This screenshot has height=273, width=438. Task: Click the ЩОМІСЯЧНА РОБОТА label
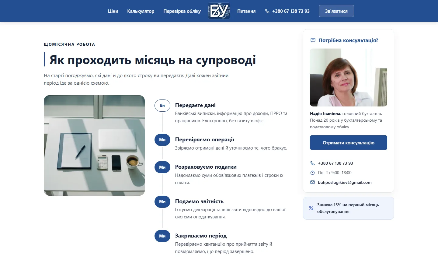[x=69, y=44]
